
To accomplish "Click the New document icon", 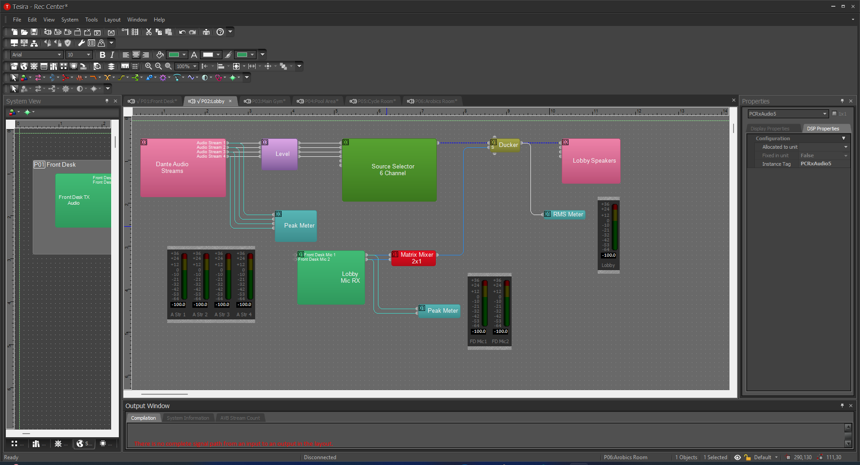I will click(x=14, y=32).
